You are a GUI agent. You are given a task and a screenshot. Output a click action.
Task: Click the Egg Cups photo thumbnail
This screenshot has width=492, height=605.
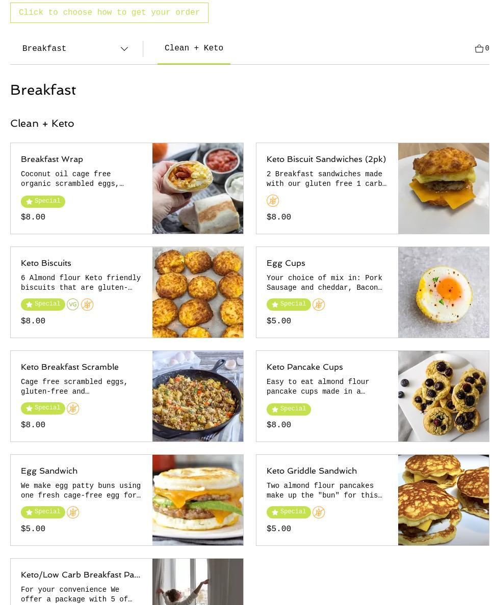point(443,292)
